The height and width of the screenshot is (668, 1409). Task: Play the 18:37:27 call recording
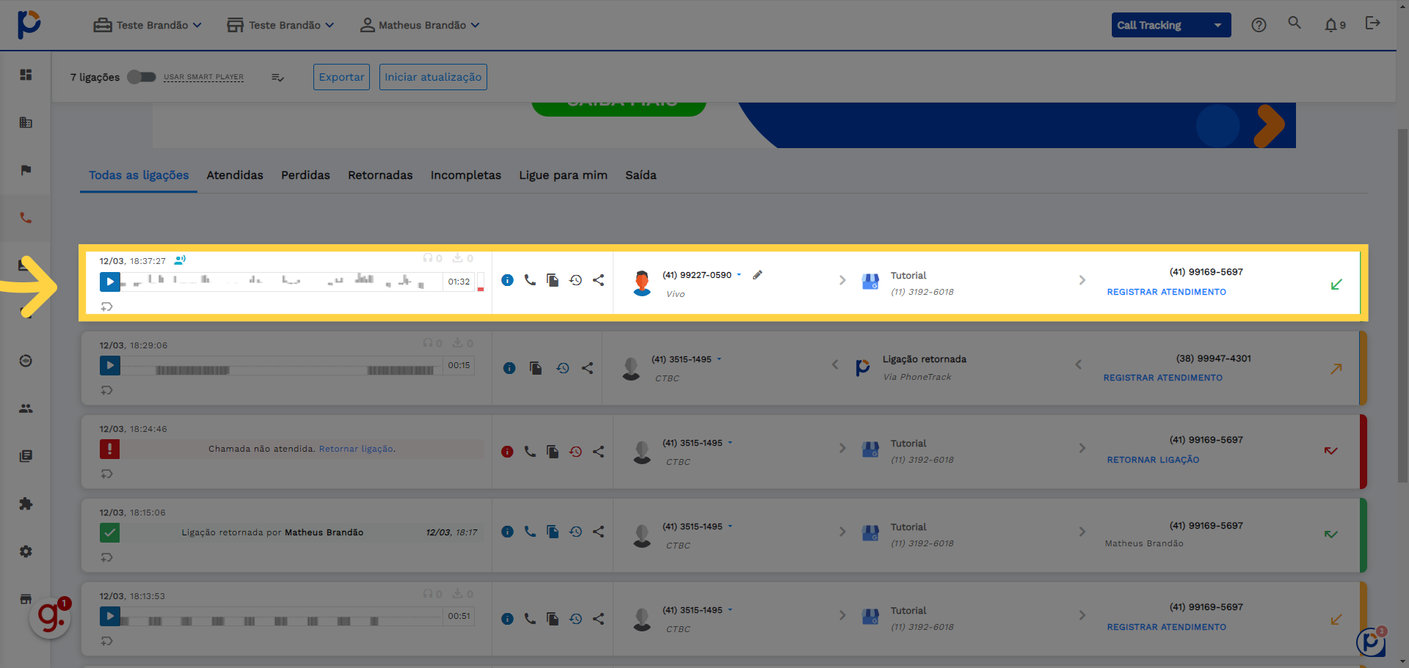110,282
